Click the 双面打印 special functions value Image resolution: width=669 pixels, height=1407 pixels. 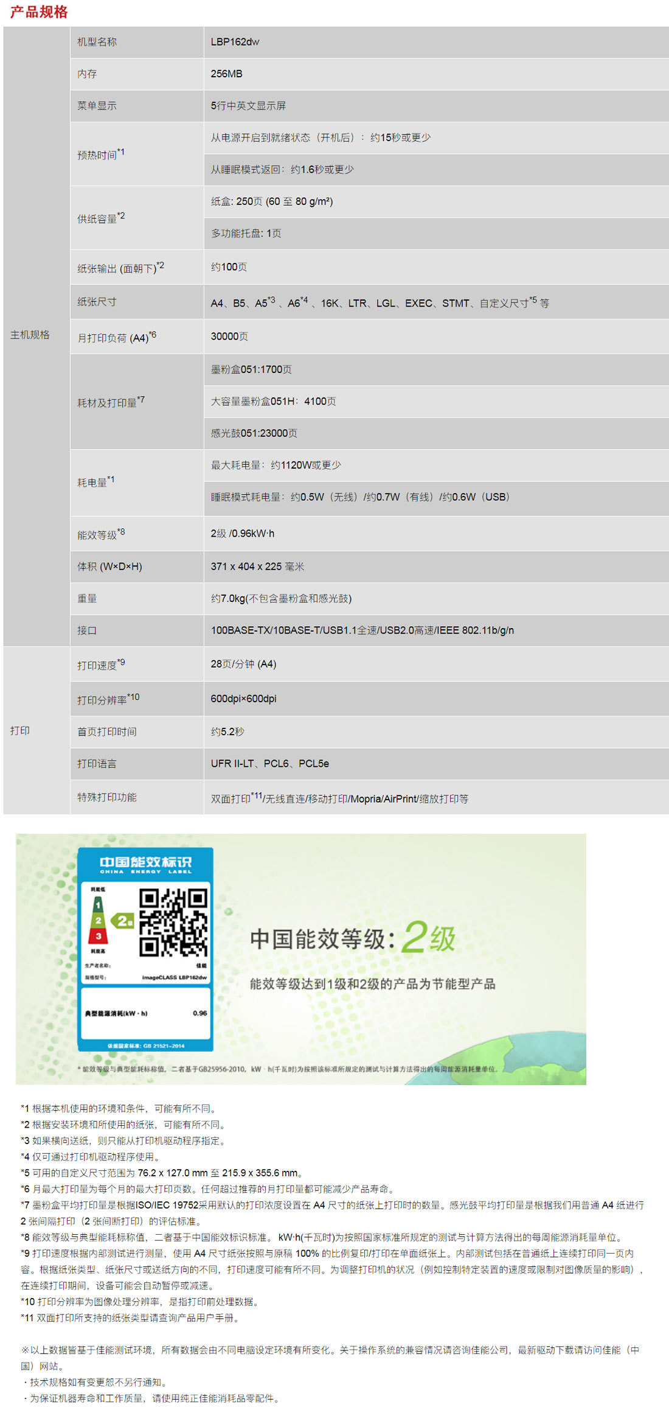click(x=339, y=798)
